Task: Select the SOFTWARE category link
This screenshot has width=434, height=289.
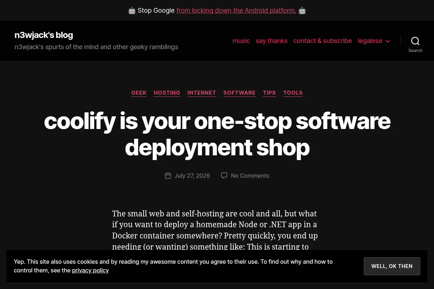Action: [239, 93]
